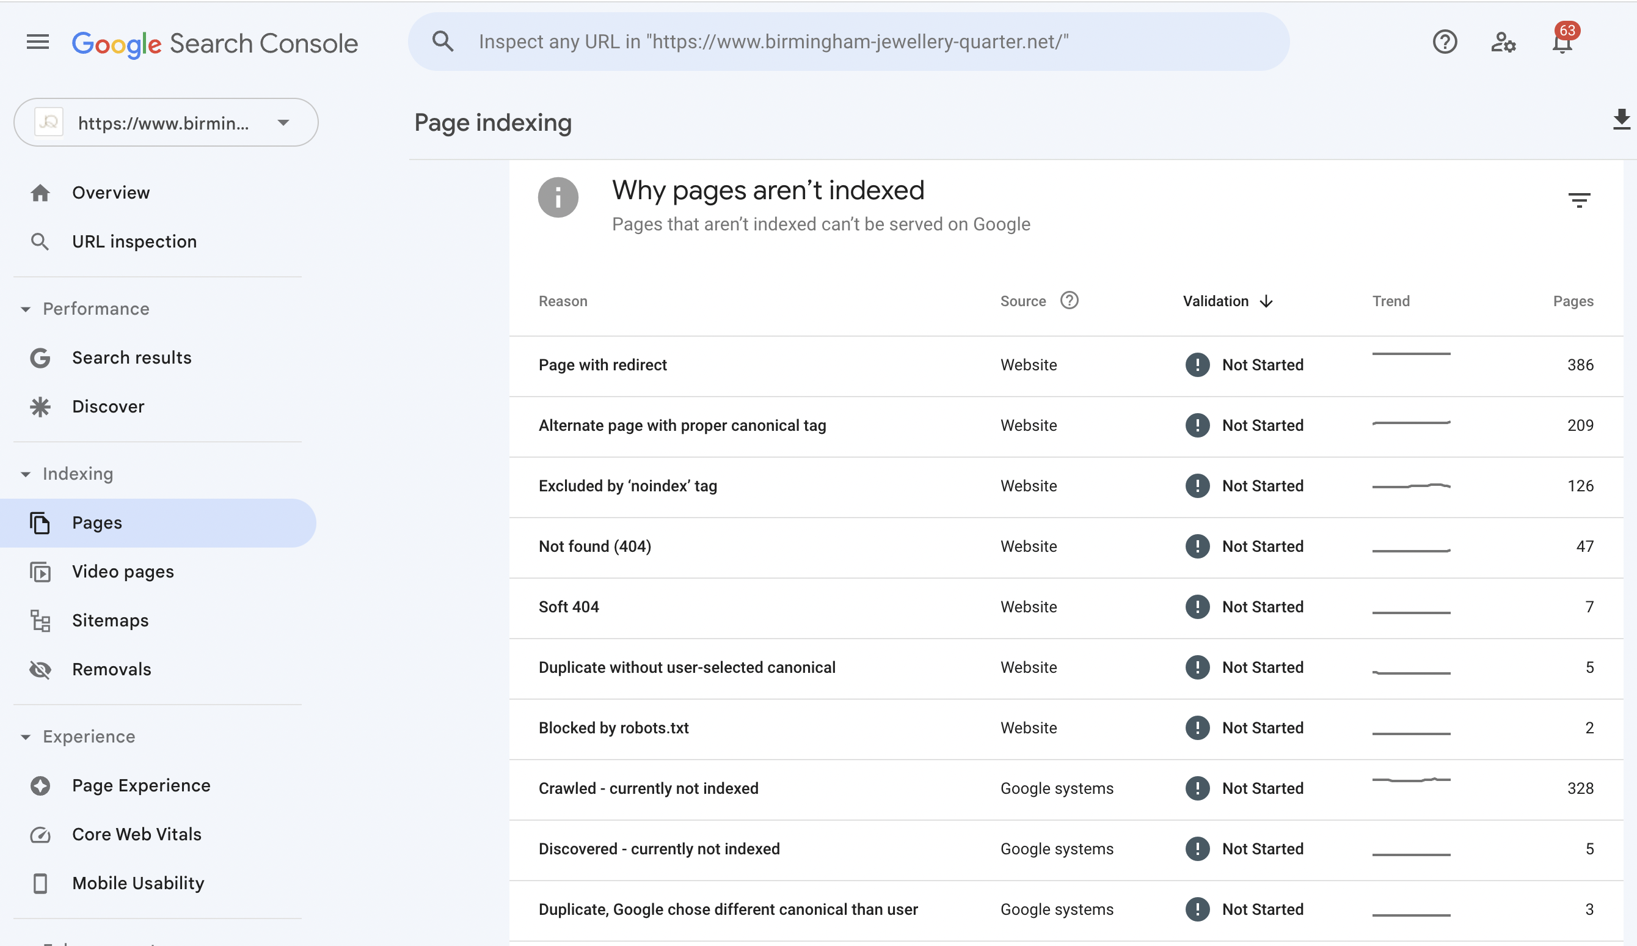Click the Source column header text
The image size is (1637, 946).
(1023, 301)
